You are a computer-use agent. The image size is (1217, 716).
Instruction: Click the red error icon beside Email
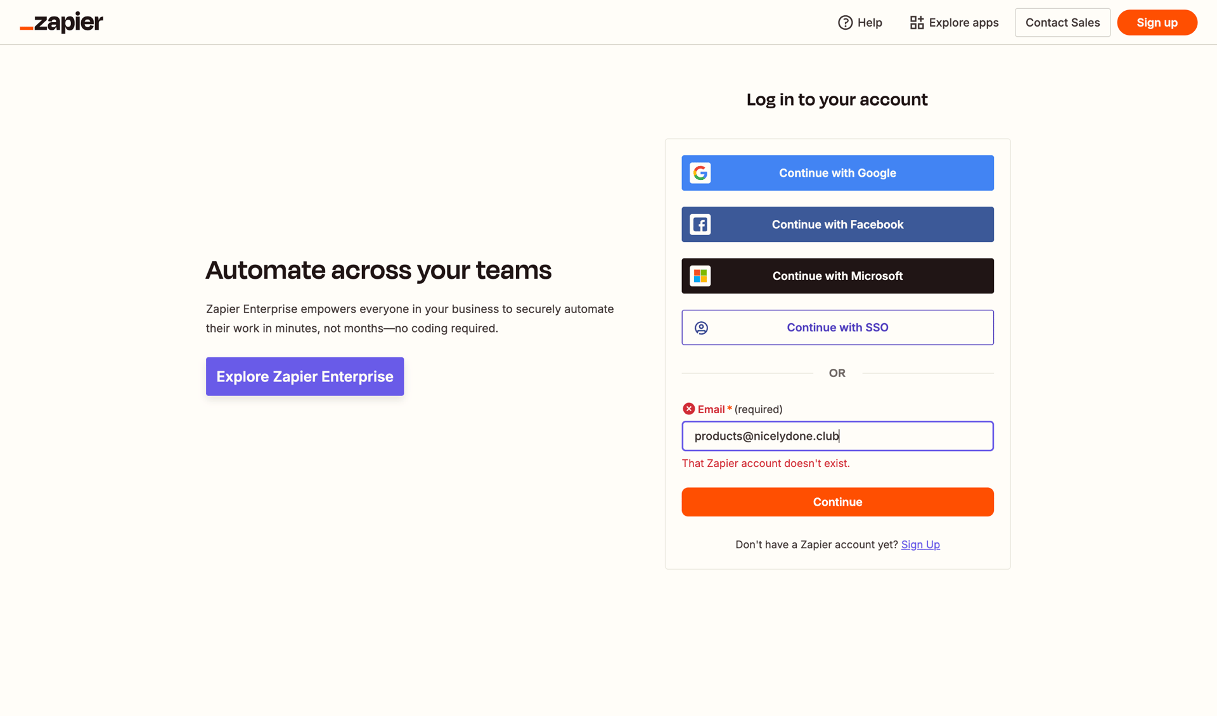[x=689, y=409]
